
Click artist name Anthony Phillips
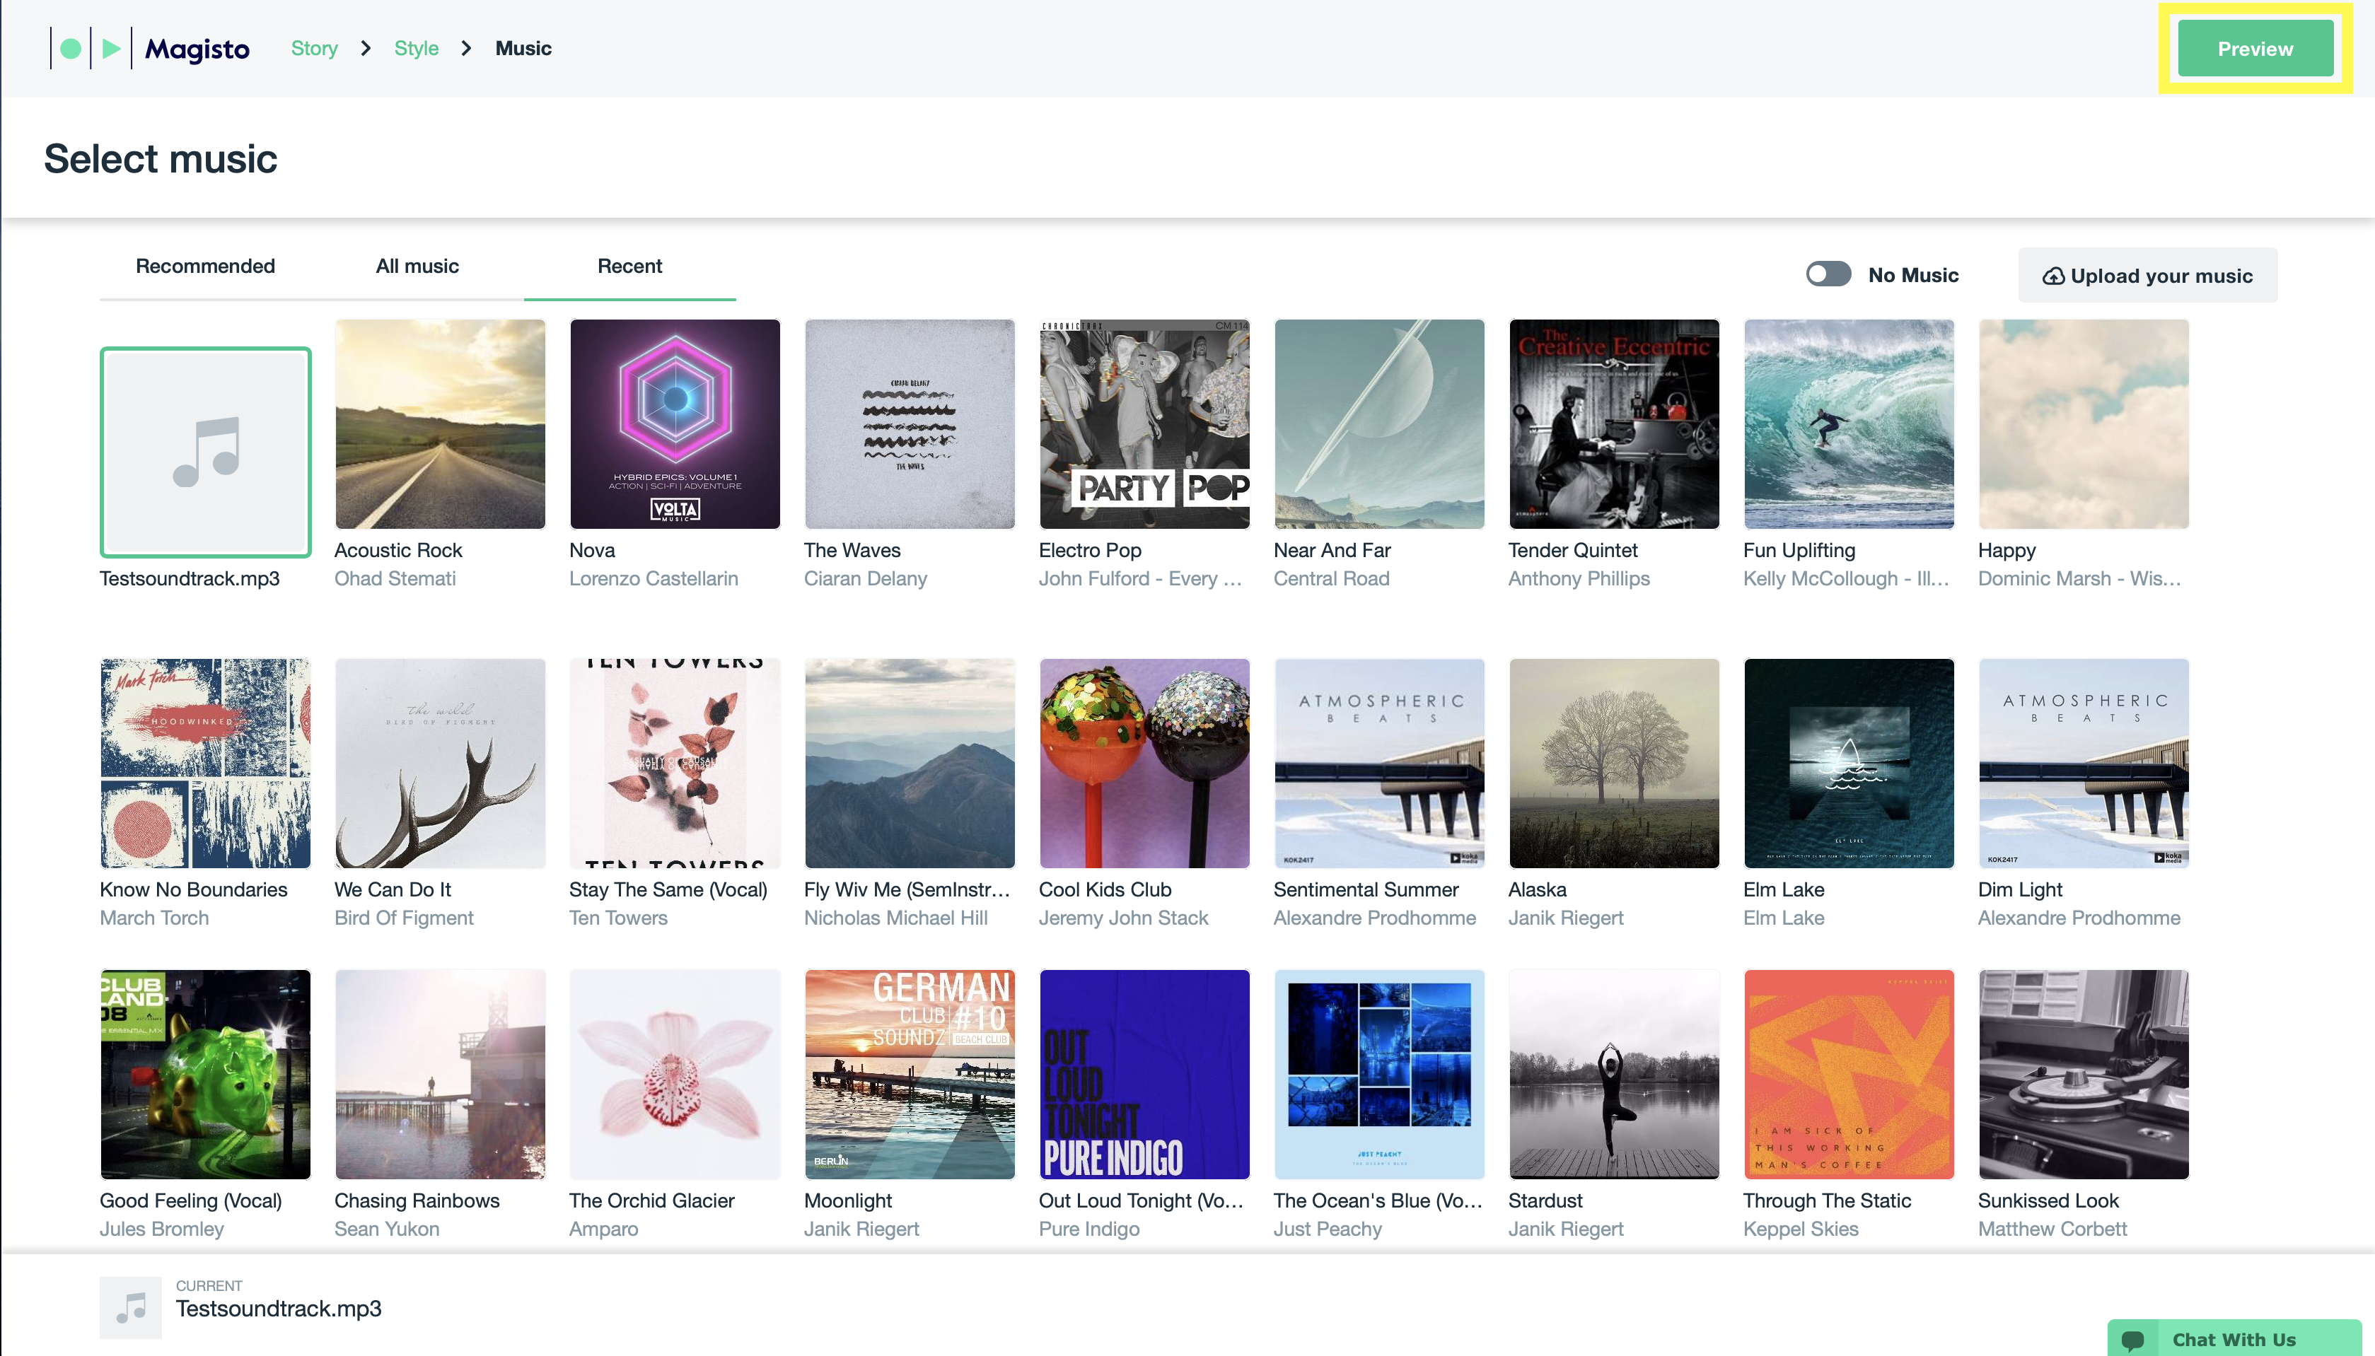[1579, 578]
